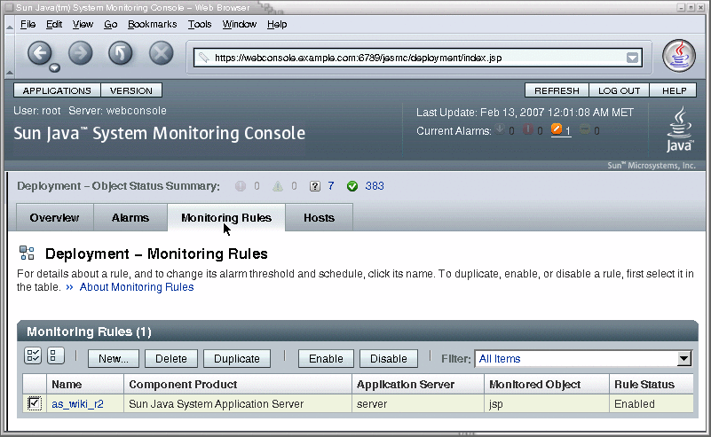This screenshot has height=437, width=711.
Task: Click the Java logo in the masthead
Action: point(679,129)
